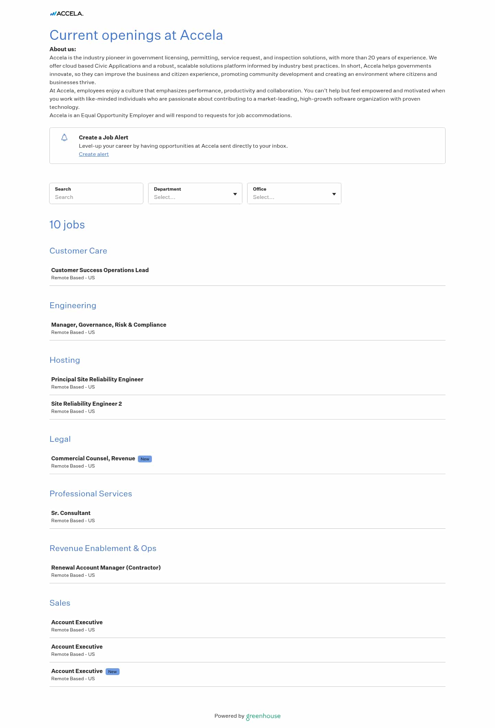This screenshot has height=728, width=495.
Task: Open the first Account Executive listing
Action: coord(247,626)
